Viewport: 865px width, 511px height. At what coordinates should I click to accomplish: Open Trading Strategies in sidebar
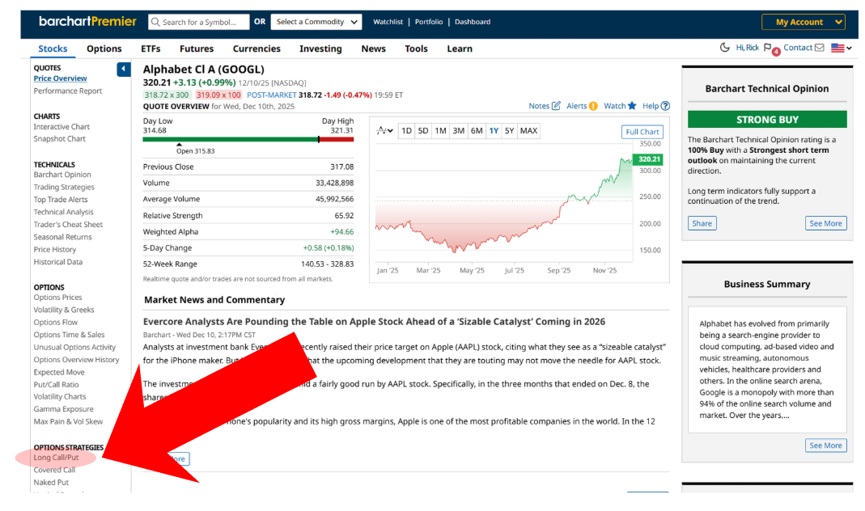click(64, 188)
